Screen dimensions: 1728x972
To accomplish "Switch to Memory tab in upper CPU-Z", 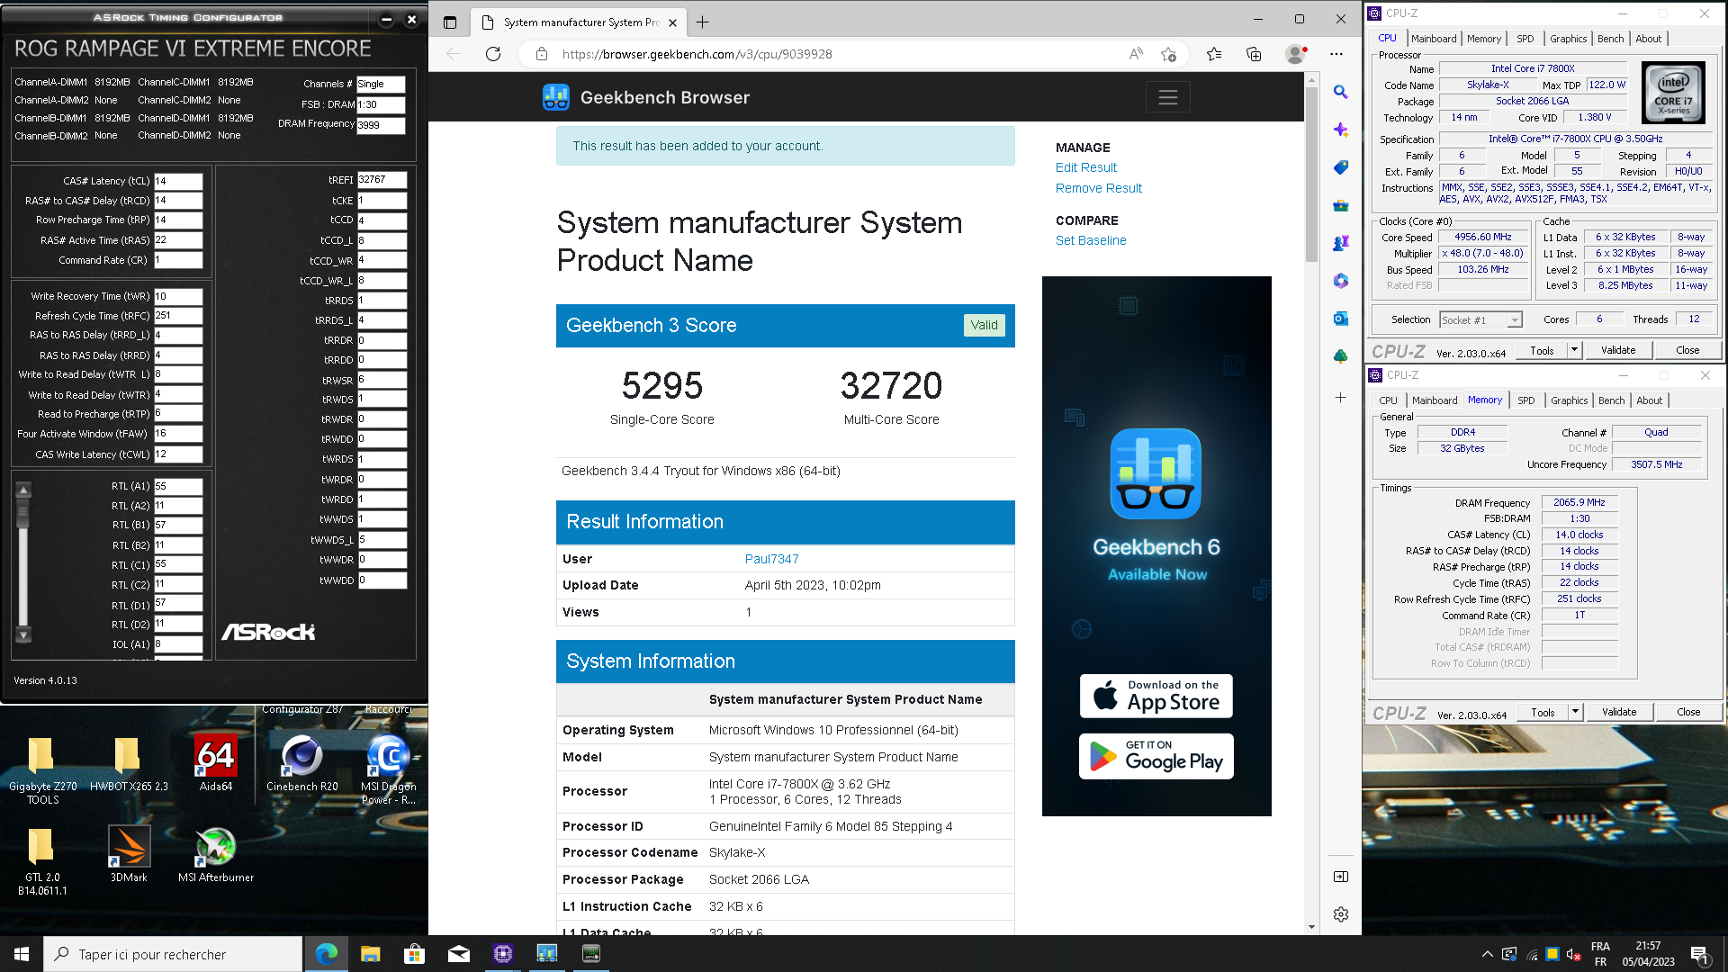I will (1484, 39).
